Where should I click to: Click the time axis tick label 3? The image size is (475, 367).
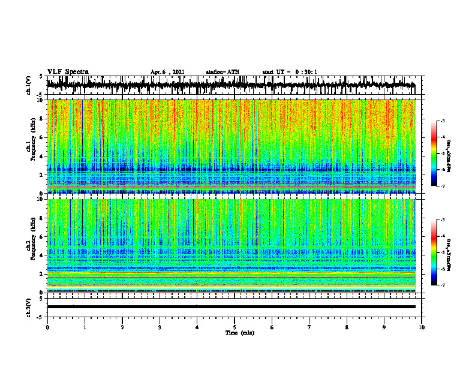point(160,327)
